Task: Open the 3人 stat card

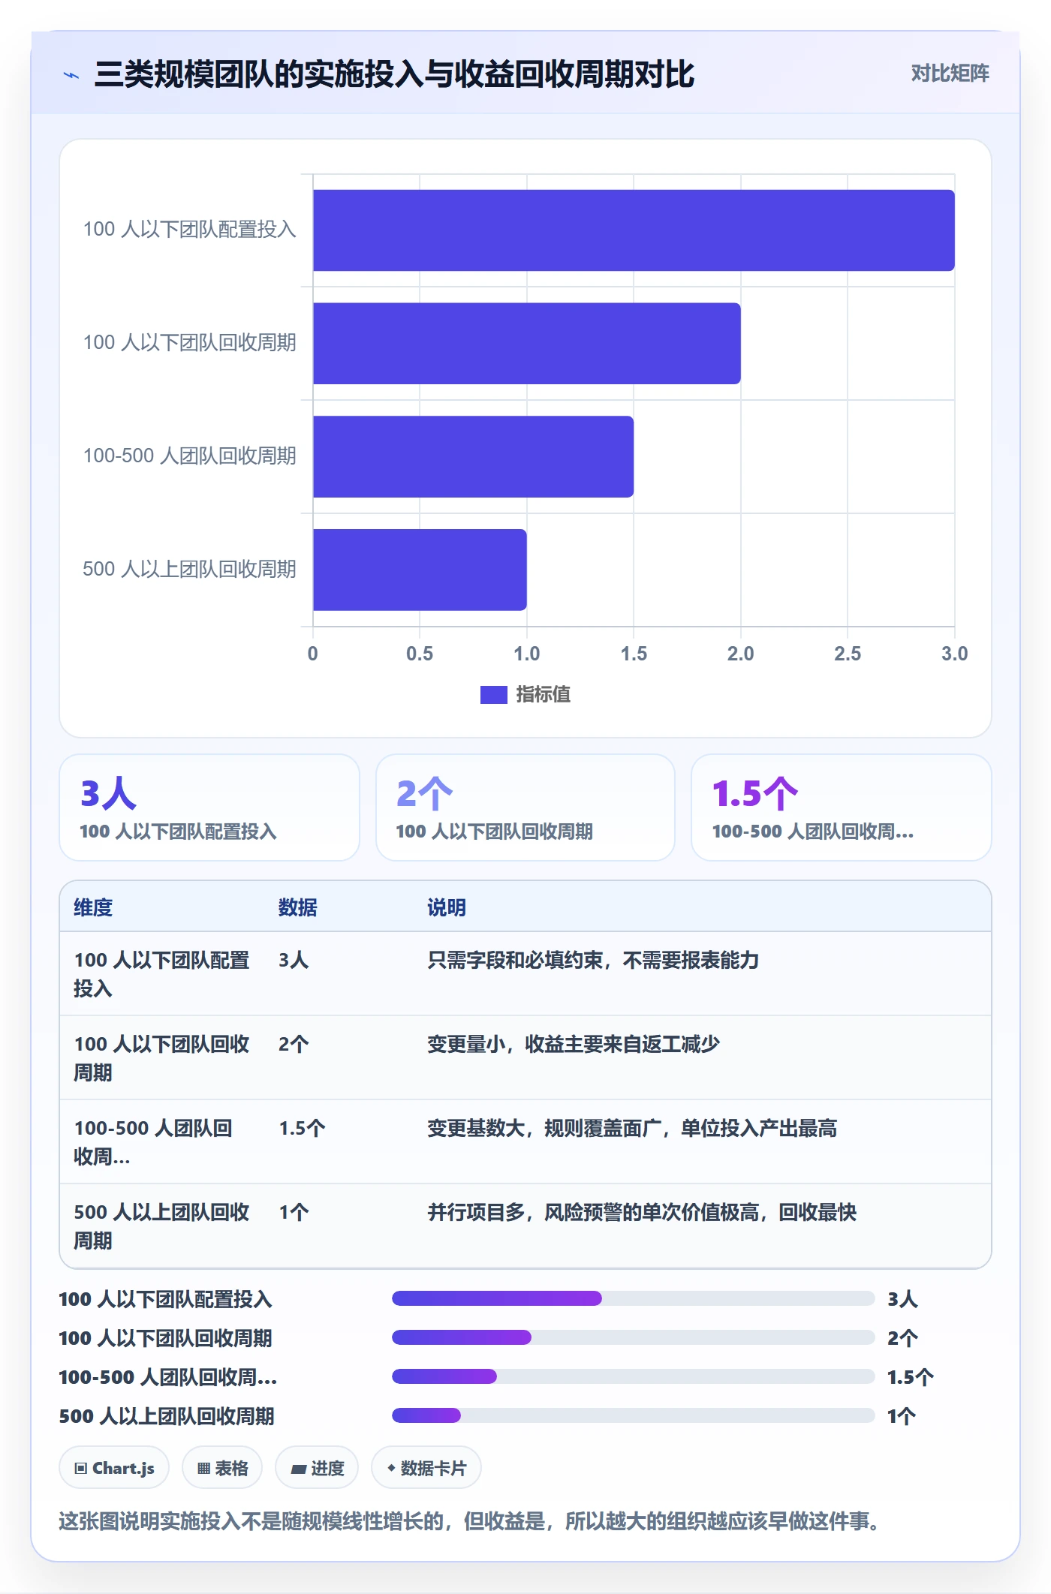Action: click(x=209, y=808)
